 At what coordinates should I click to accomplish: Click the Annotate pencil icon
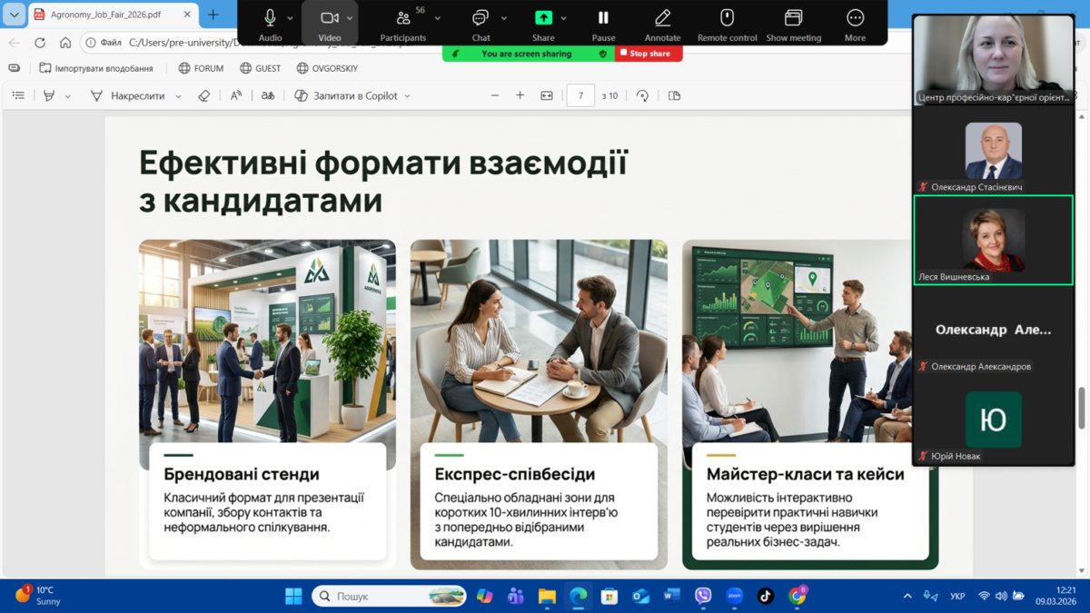point(662,23)
